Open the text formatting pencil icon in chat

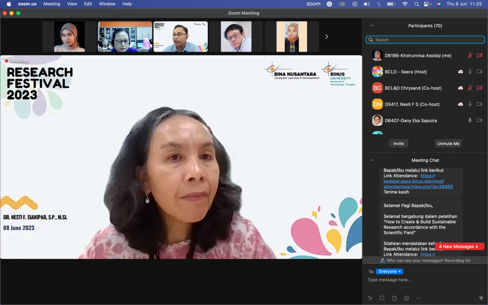click(x=370, y=298)
